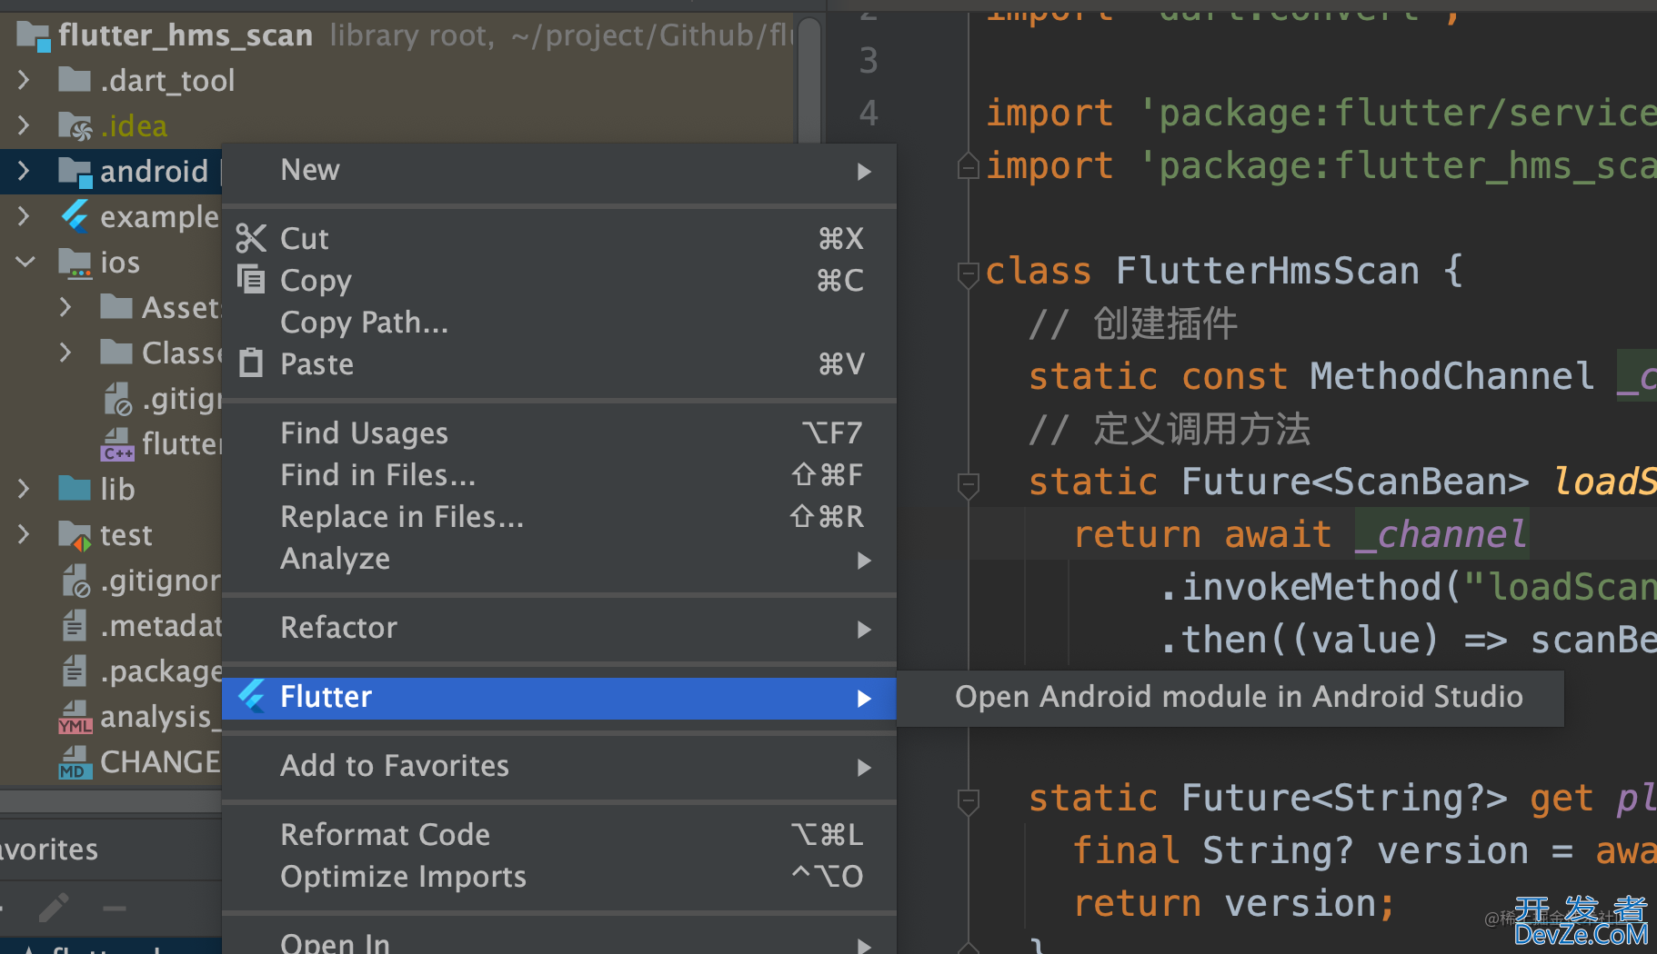The height and width of the screenshot is (954, 1657).
Task: Expand the Classes folder
Action: [x=65, y=353]
